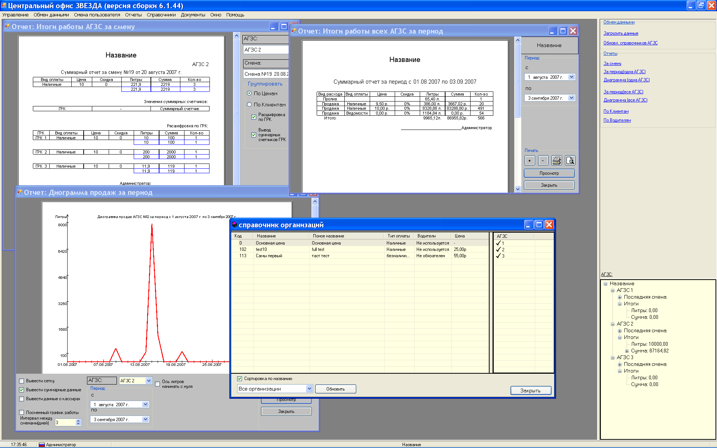
Task: Open the print preview magnifier icon
Action: 570,161
